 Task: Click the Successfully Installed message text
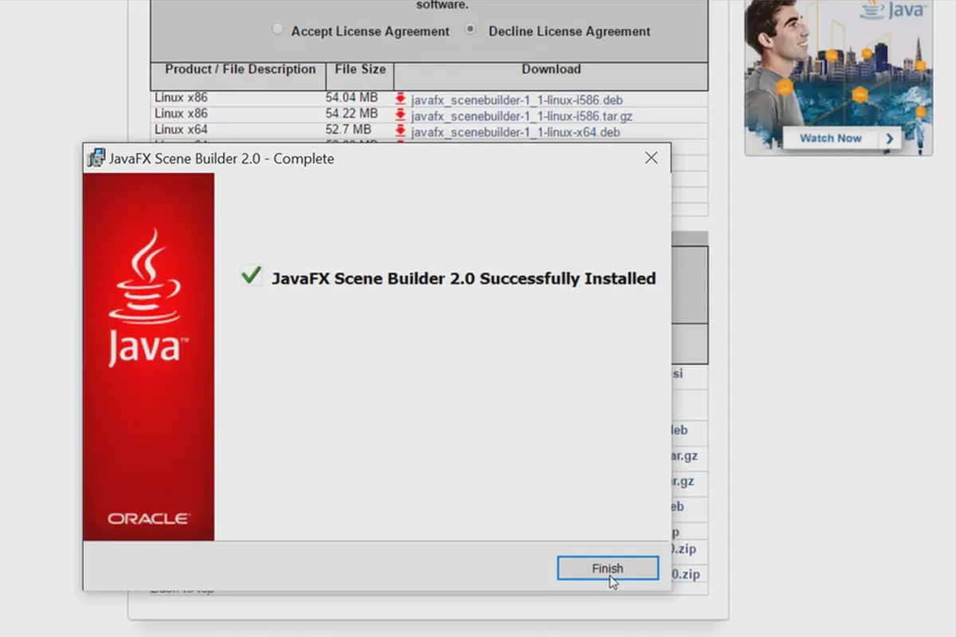pyautogui.click(x=464, y=279)
